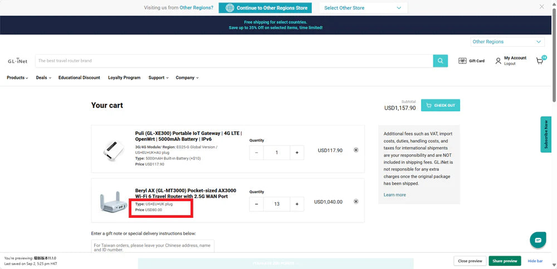Open the Select Other Store dropdown
The height and width of the screenshot is (269, 557).
pyautogui.click(x=363, y=8)
